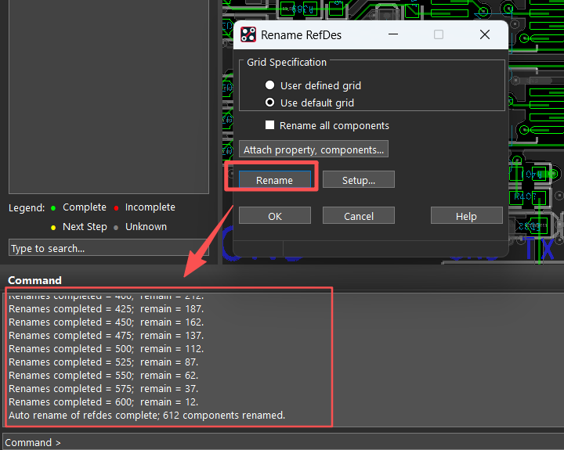
Task: Select log line completed = 425
Action: 106,309
